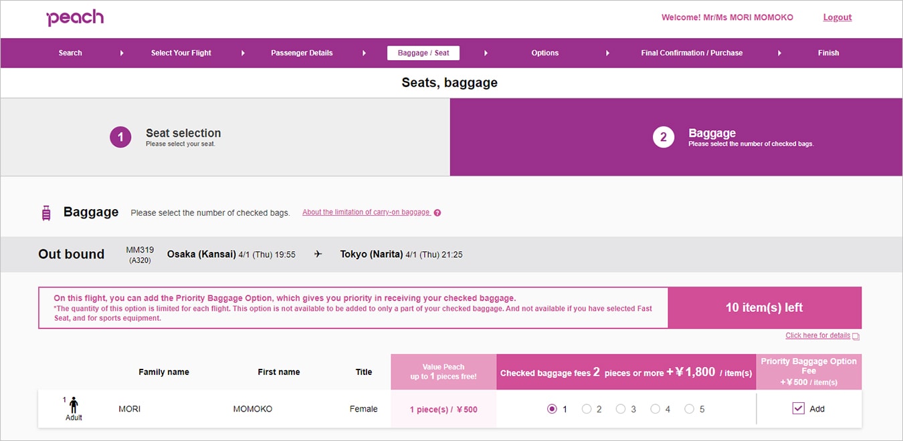Click the Seats, baggage page heading
The image size is (903, 441).
click(x=449, y=84)
